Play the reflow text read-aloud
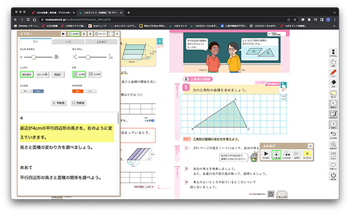Viewport: 350px width, 214px height. pyautogui.click(x=64, y=34)
